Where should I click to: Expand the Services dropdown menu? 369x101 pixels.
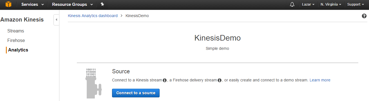pyautogui.click(x=33, y=4)
